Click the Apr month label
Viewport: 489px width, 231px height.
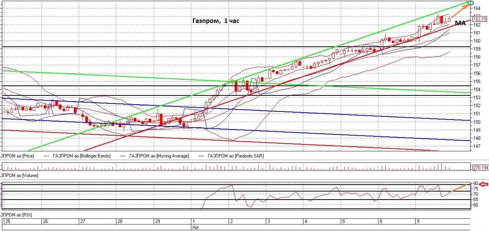196,227
